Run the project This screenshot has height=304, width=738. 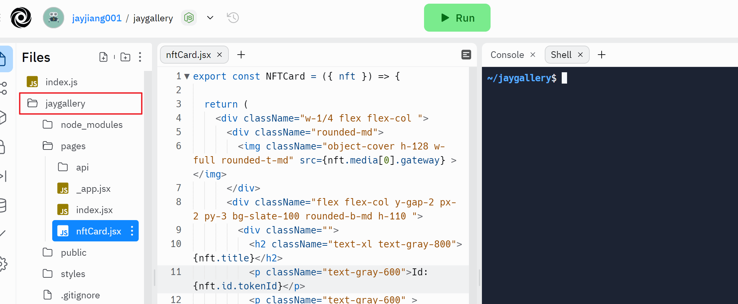pos(457,18)
